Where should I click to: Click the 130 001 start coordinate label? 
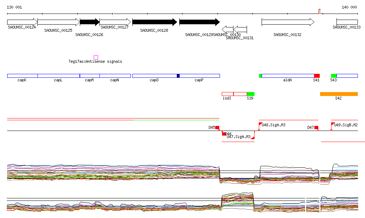[14, 7]
